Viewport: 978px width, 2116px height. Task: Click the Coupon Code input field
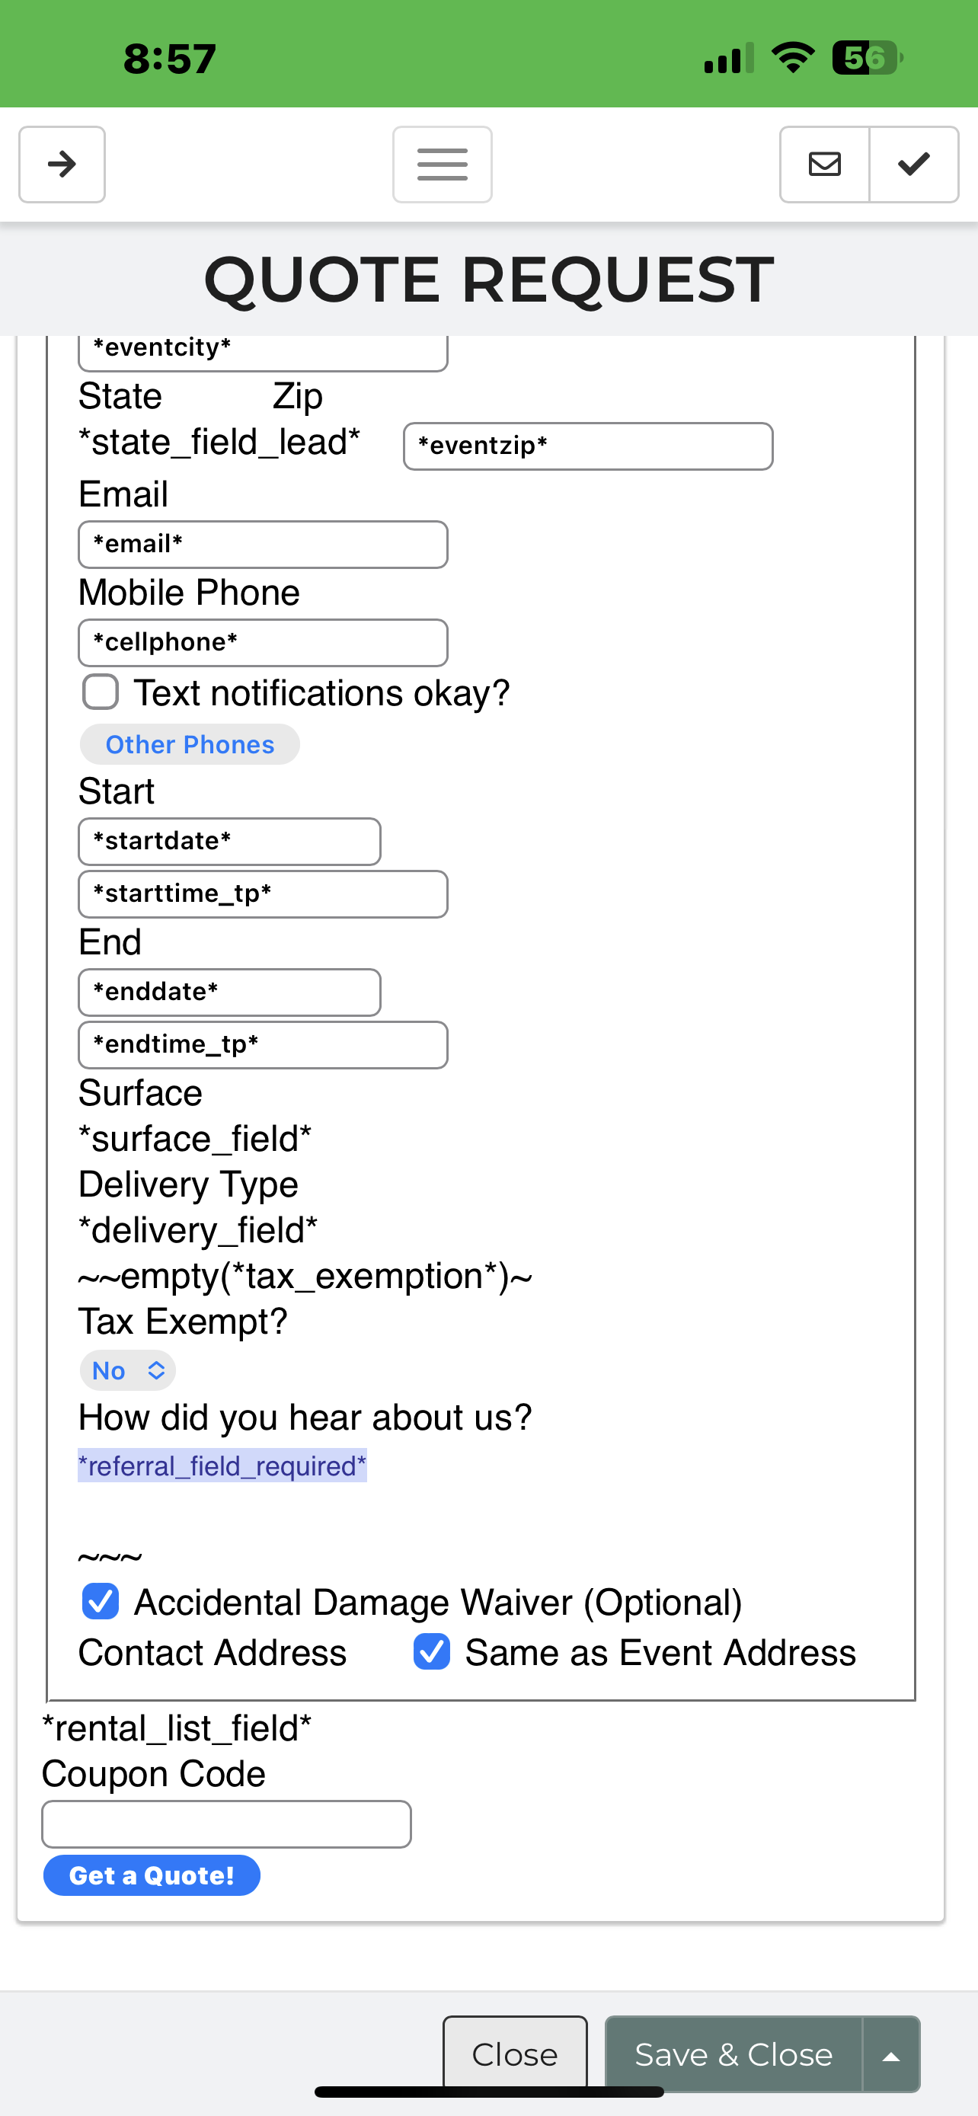(x=225, y=1824)
